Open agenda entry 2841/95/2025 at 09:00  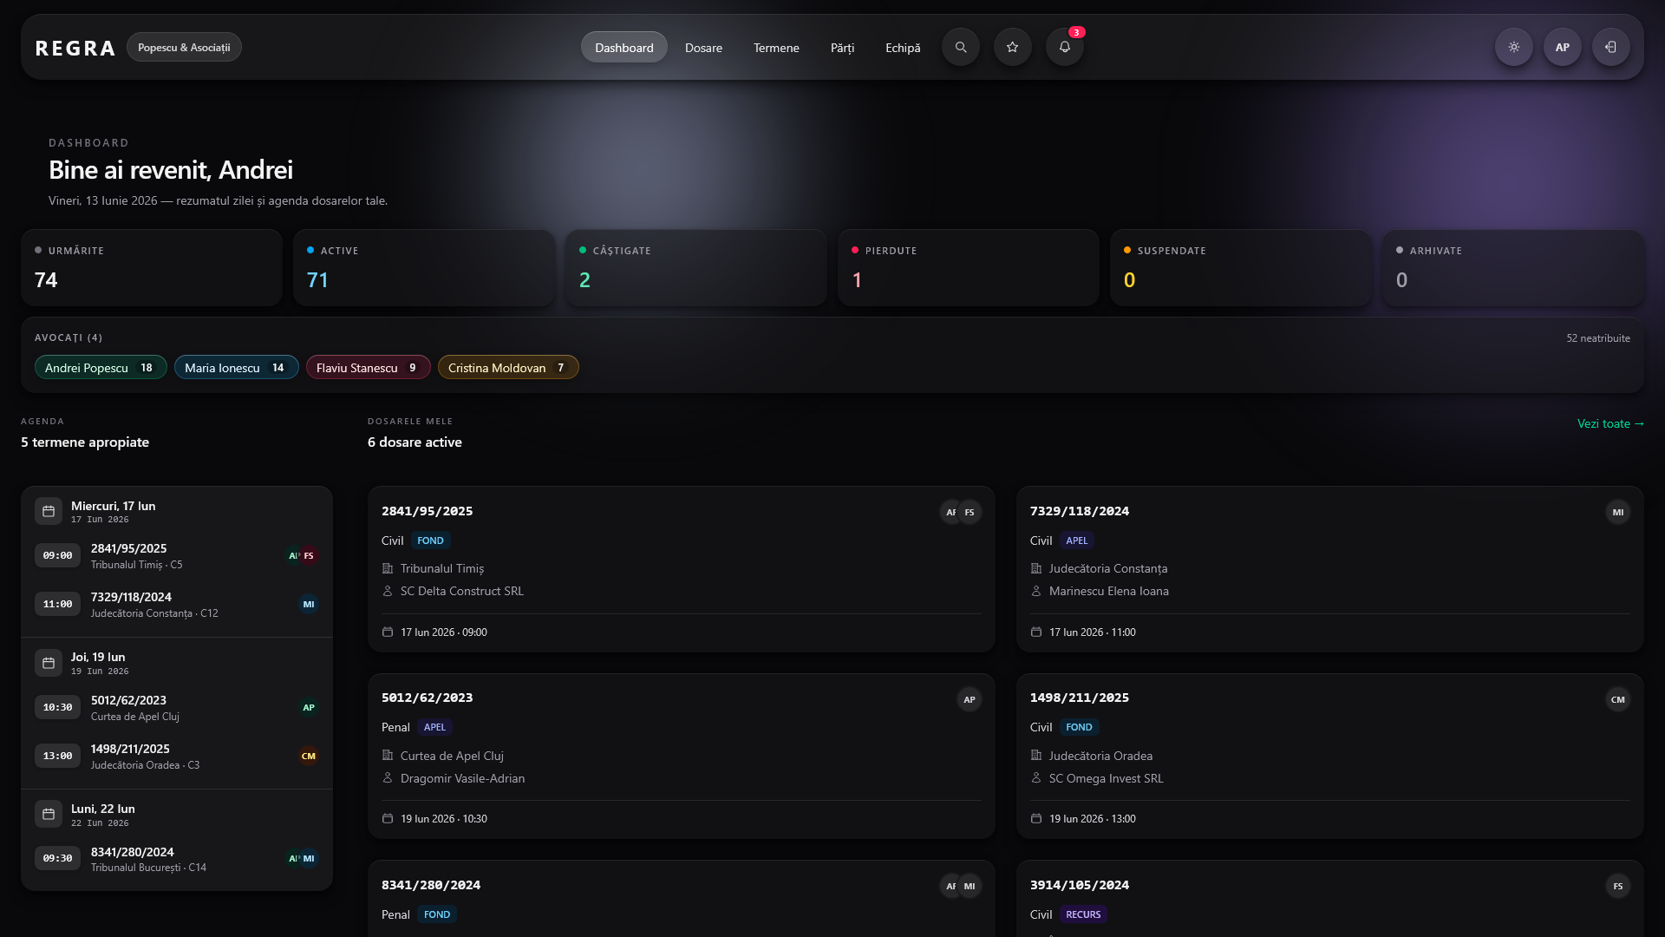(177, 555)
